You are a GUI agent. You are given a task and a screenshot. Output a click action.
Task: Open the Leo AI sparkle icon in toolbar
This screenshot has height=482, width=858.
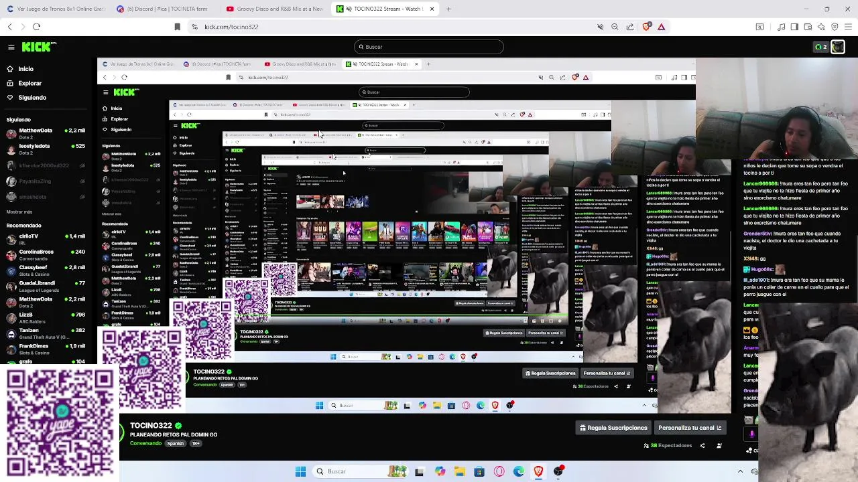pyautogui.click(x=821, y=27)
